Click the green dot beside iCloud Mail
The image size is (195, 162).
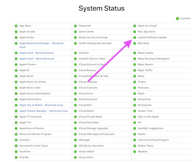[x=75, y=105]
